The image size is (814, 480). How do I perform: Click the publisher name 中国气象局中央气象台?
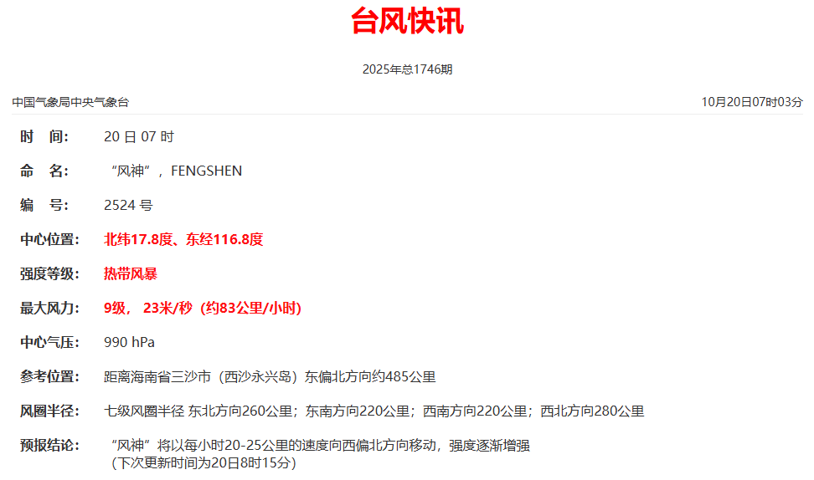(70, 102)
